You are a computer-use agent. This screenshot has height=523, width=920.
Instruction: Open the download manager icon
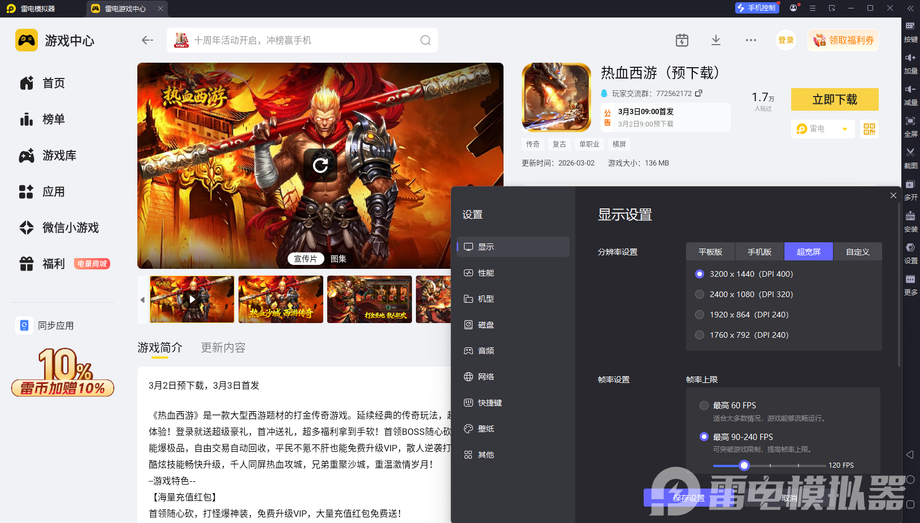click(x=716, y=40)
